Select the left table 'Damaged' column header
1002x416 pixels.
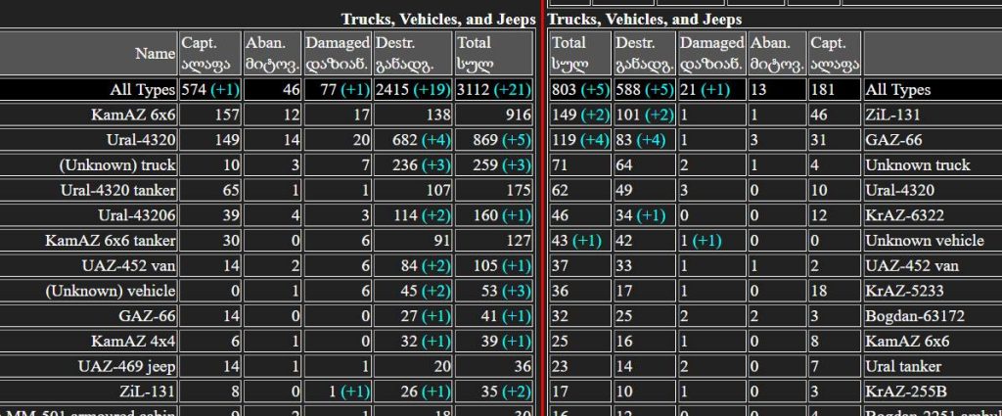click(x=338, y=53)
